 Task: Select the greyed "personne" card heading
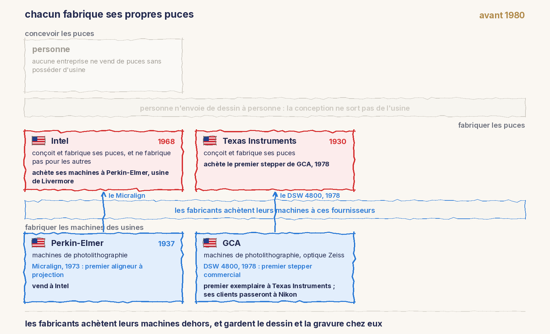(x=51, y=49)
